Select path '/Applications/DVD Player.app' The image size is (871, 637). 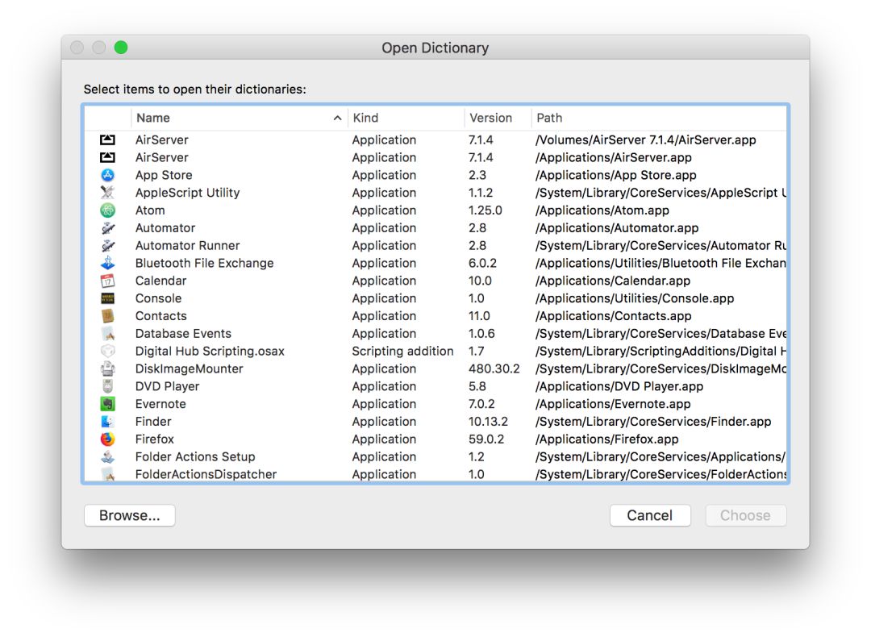click(x=619, y=386)
